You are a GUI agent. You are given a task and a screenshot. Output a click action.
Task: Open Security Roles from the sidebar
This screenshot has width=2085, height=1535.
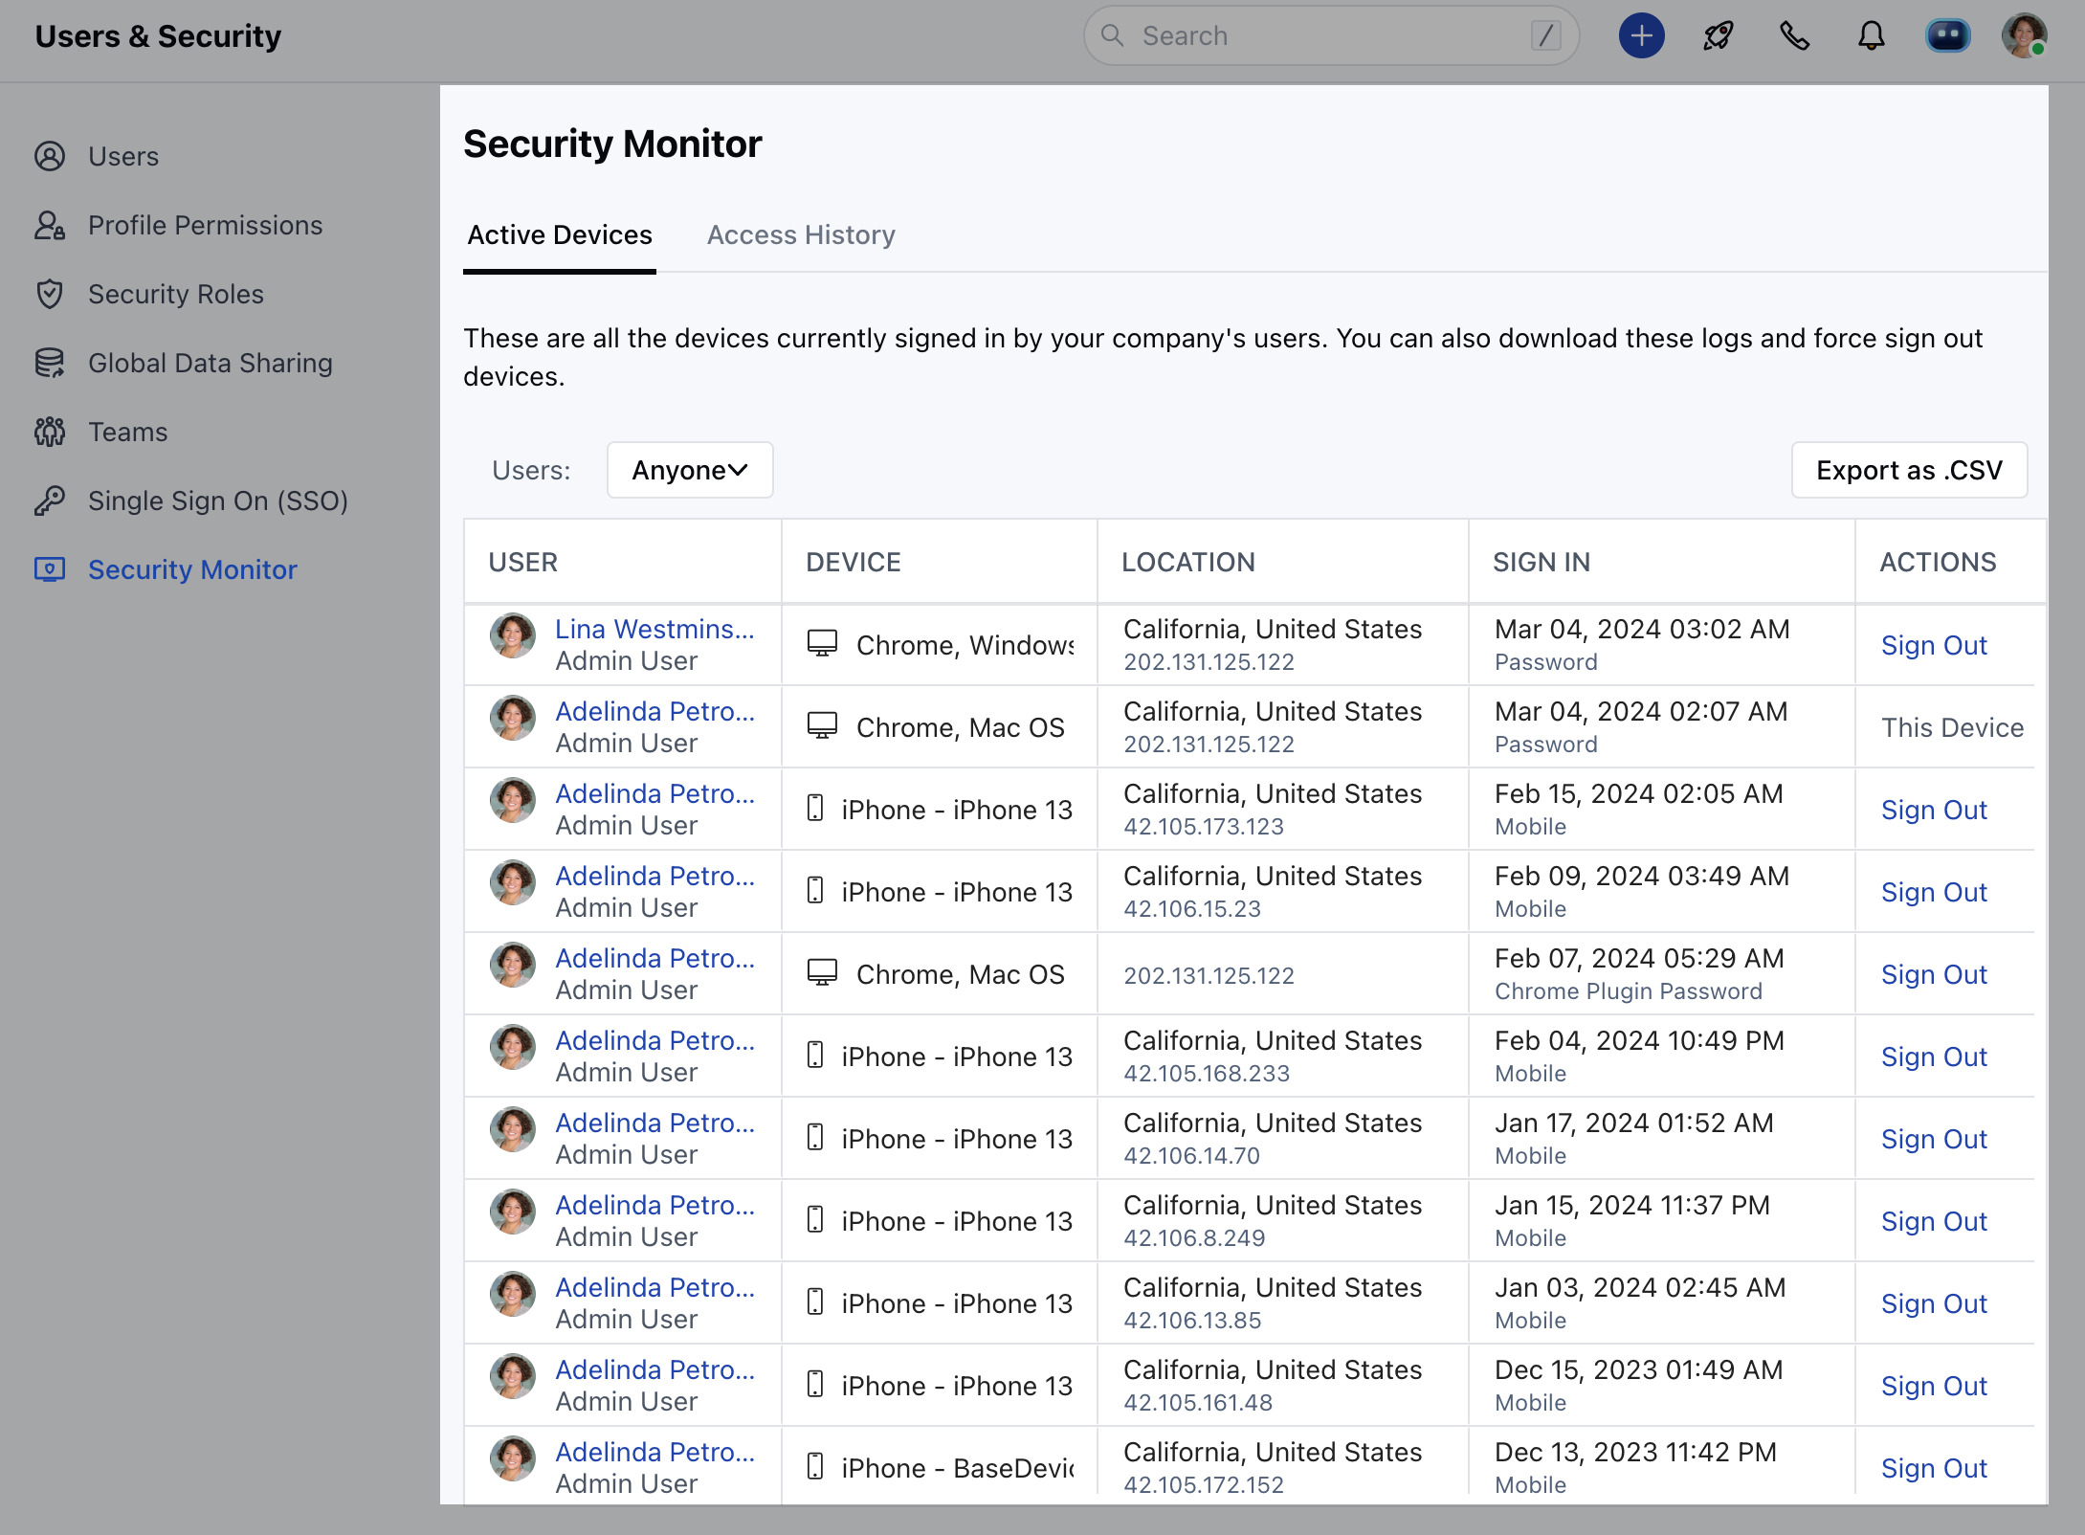pyautogui.click(x=175, y=294)
